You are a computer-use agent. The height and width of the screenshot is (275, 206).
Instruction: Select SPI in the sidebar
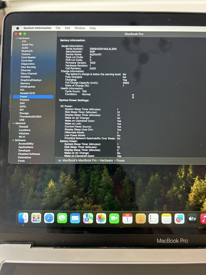coord(21,110)
